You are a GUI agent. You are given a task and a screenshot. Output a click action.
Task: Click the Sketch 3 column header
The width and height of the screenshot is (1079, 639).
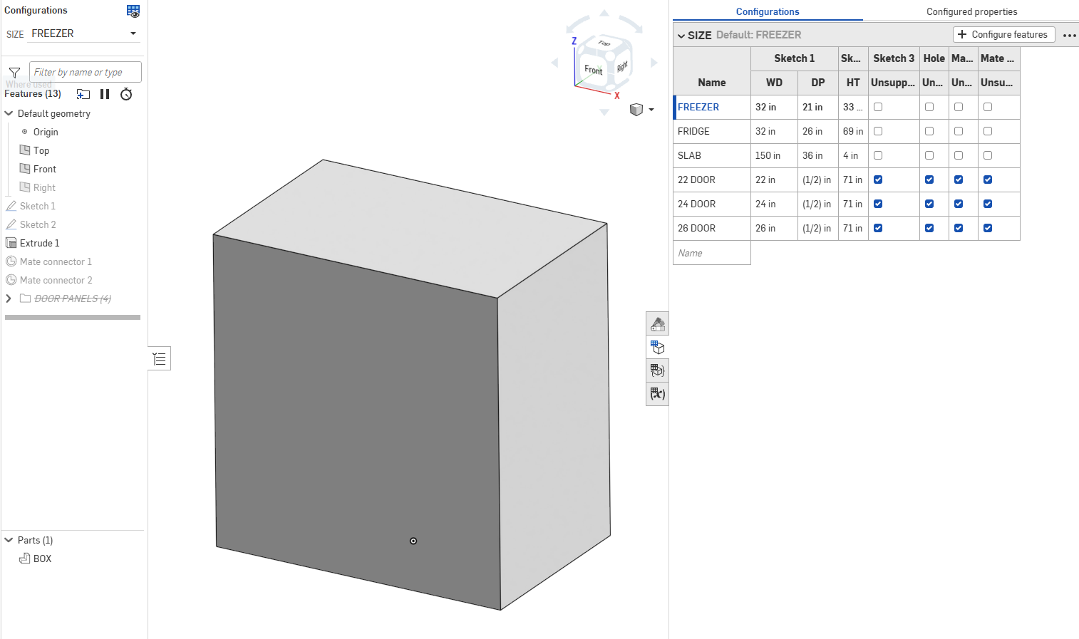[894, 58]
